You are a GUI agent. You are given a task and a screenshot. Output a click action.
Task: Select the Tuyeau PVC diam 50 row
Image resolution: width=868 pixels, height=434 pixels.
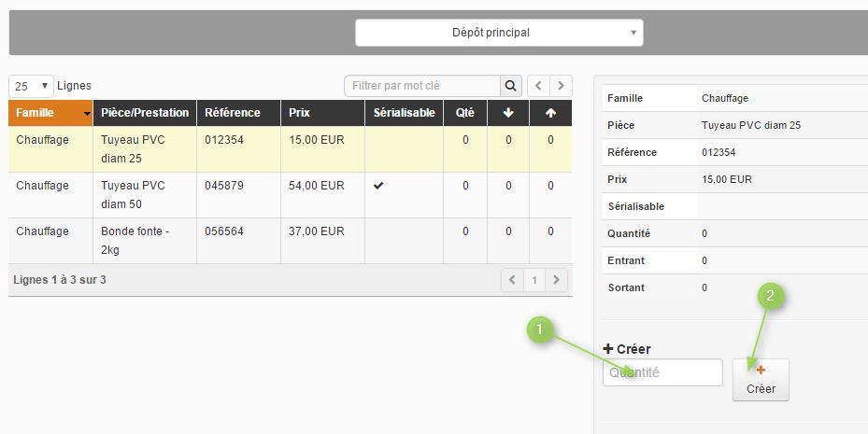click(290, 195)
